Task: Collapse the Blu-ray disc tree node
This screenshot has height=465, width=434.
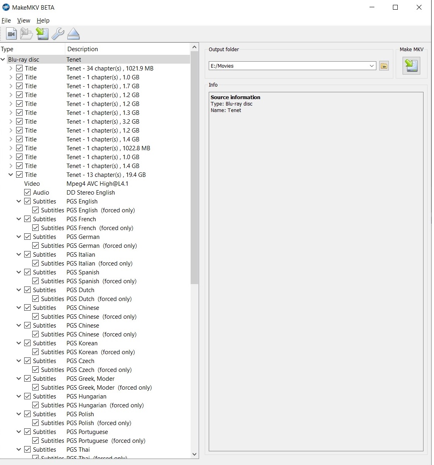Action: (3, 59)
